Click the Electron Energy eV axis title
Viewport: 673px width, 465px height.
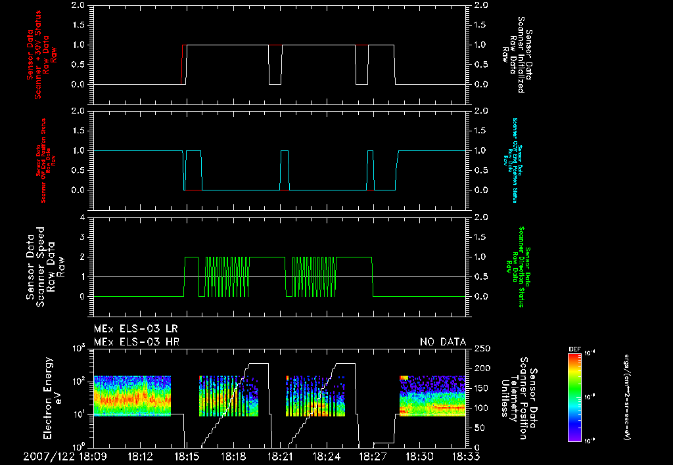pyautogui.click(x=53, y=398)
